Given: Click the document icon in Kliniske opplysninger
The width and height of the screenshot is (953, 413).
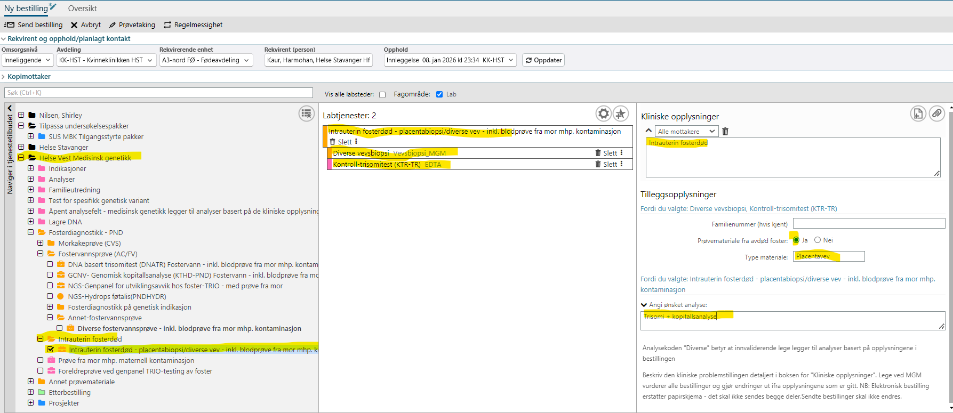Looking at the screenshot, I should pos(918,114).
